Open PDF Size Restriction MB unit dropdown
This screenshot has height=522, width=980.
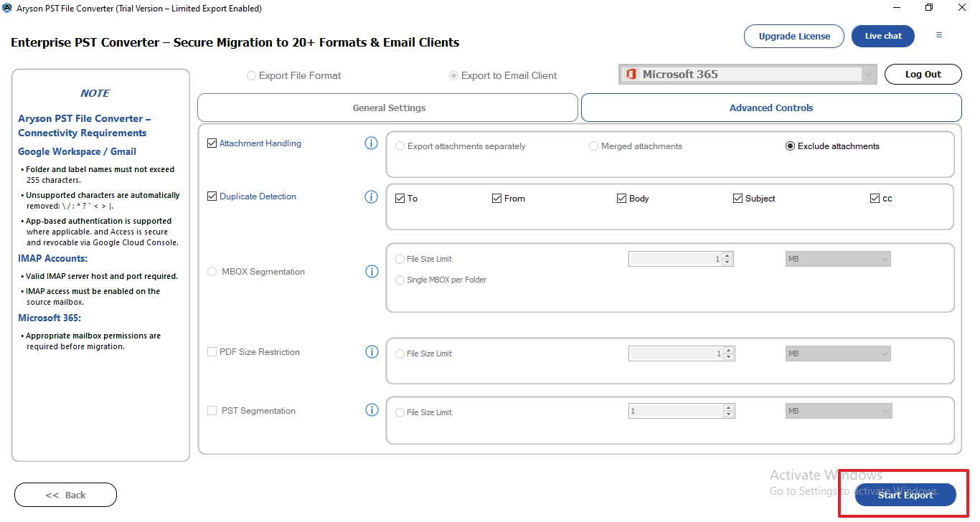click(x=838, y=353)
